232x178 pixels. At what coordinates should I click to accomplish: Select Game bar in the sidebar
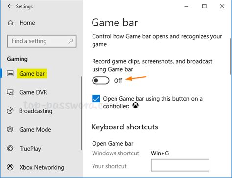pyautogui.click(x=32, y=74)
